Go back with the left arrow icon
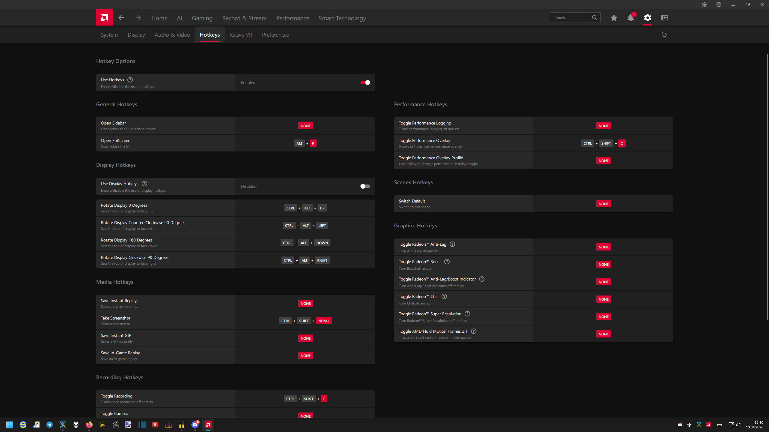769x432 pixels. click(121, 18)
